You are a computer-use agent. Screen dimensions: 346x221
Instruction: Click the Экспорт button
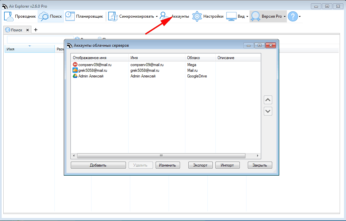pyautogui.click(x=200, y=165)
